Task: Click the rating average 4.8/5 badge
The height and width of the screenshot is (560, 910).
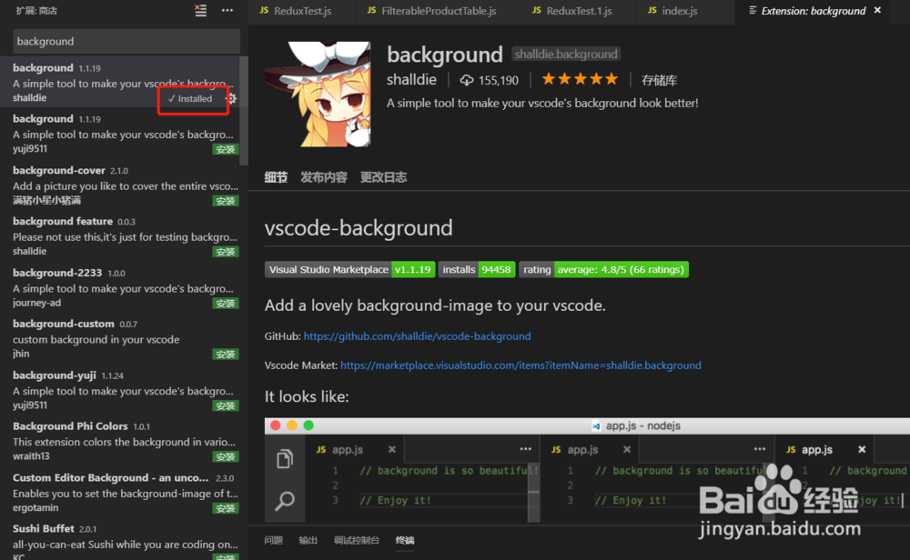Action: point(603,270)
